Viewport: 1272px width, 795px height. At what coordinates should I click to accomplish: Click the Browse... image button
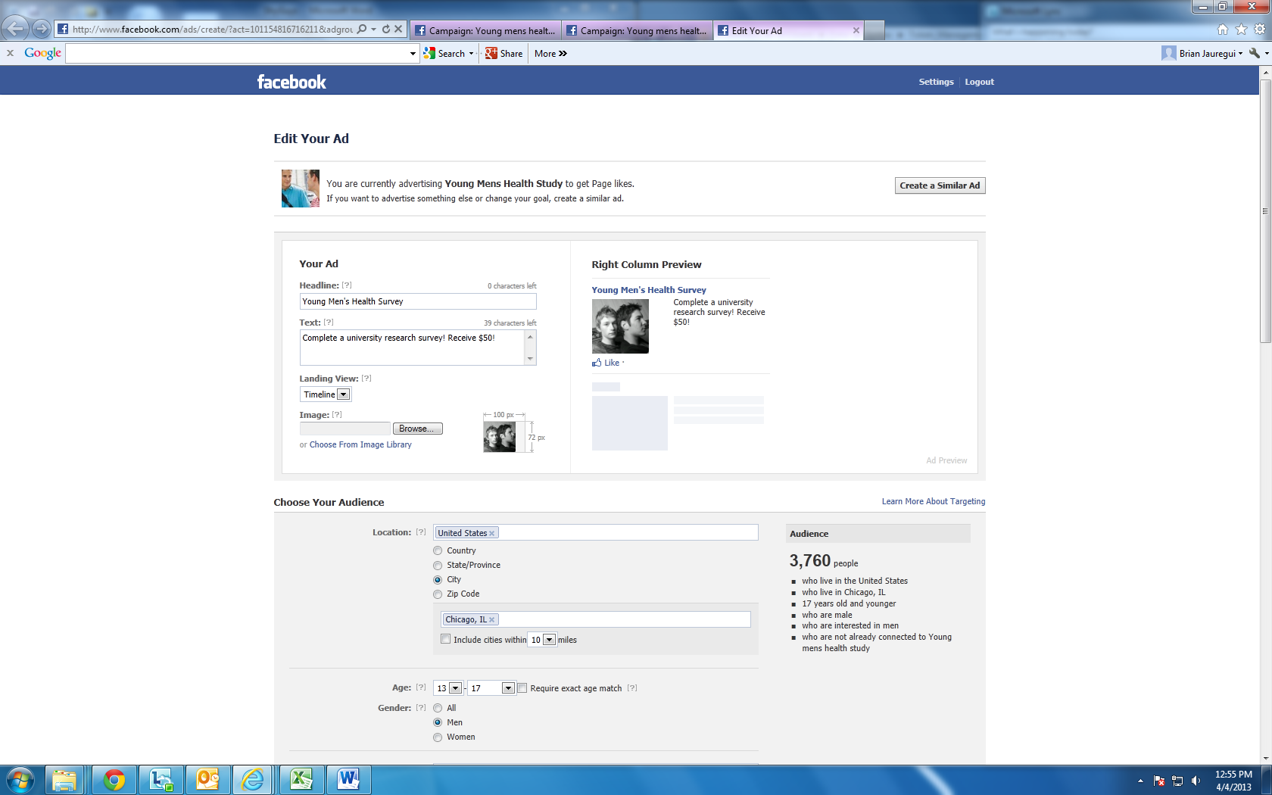coord(418,429)
